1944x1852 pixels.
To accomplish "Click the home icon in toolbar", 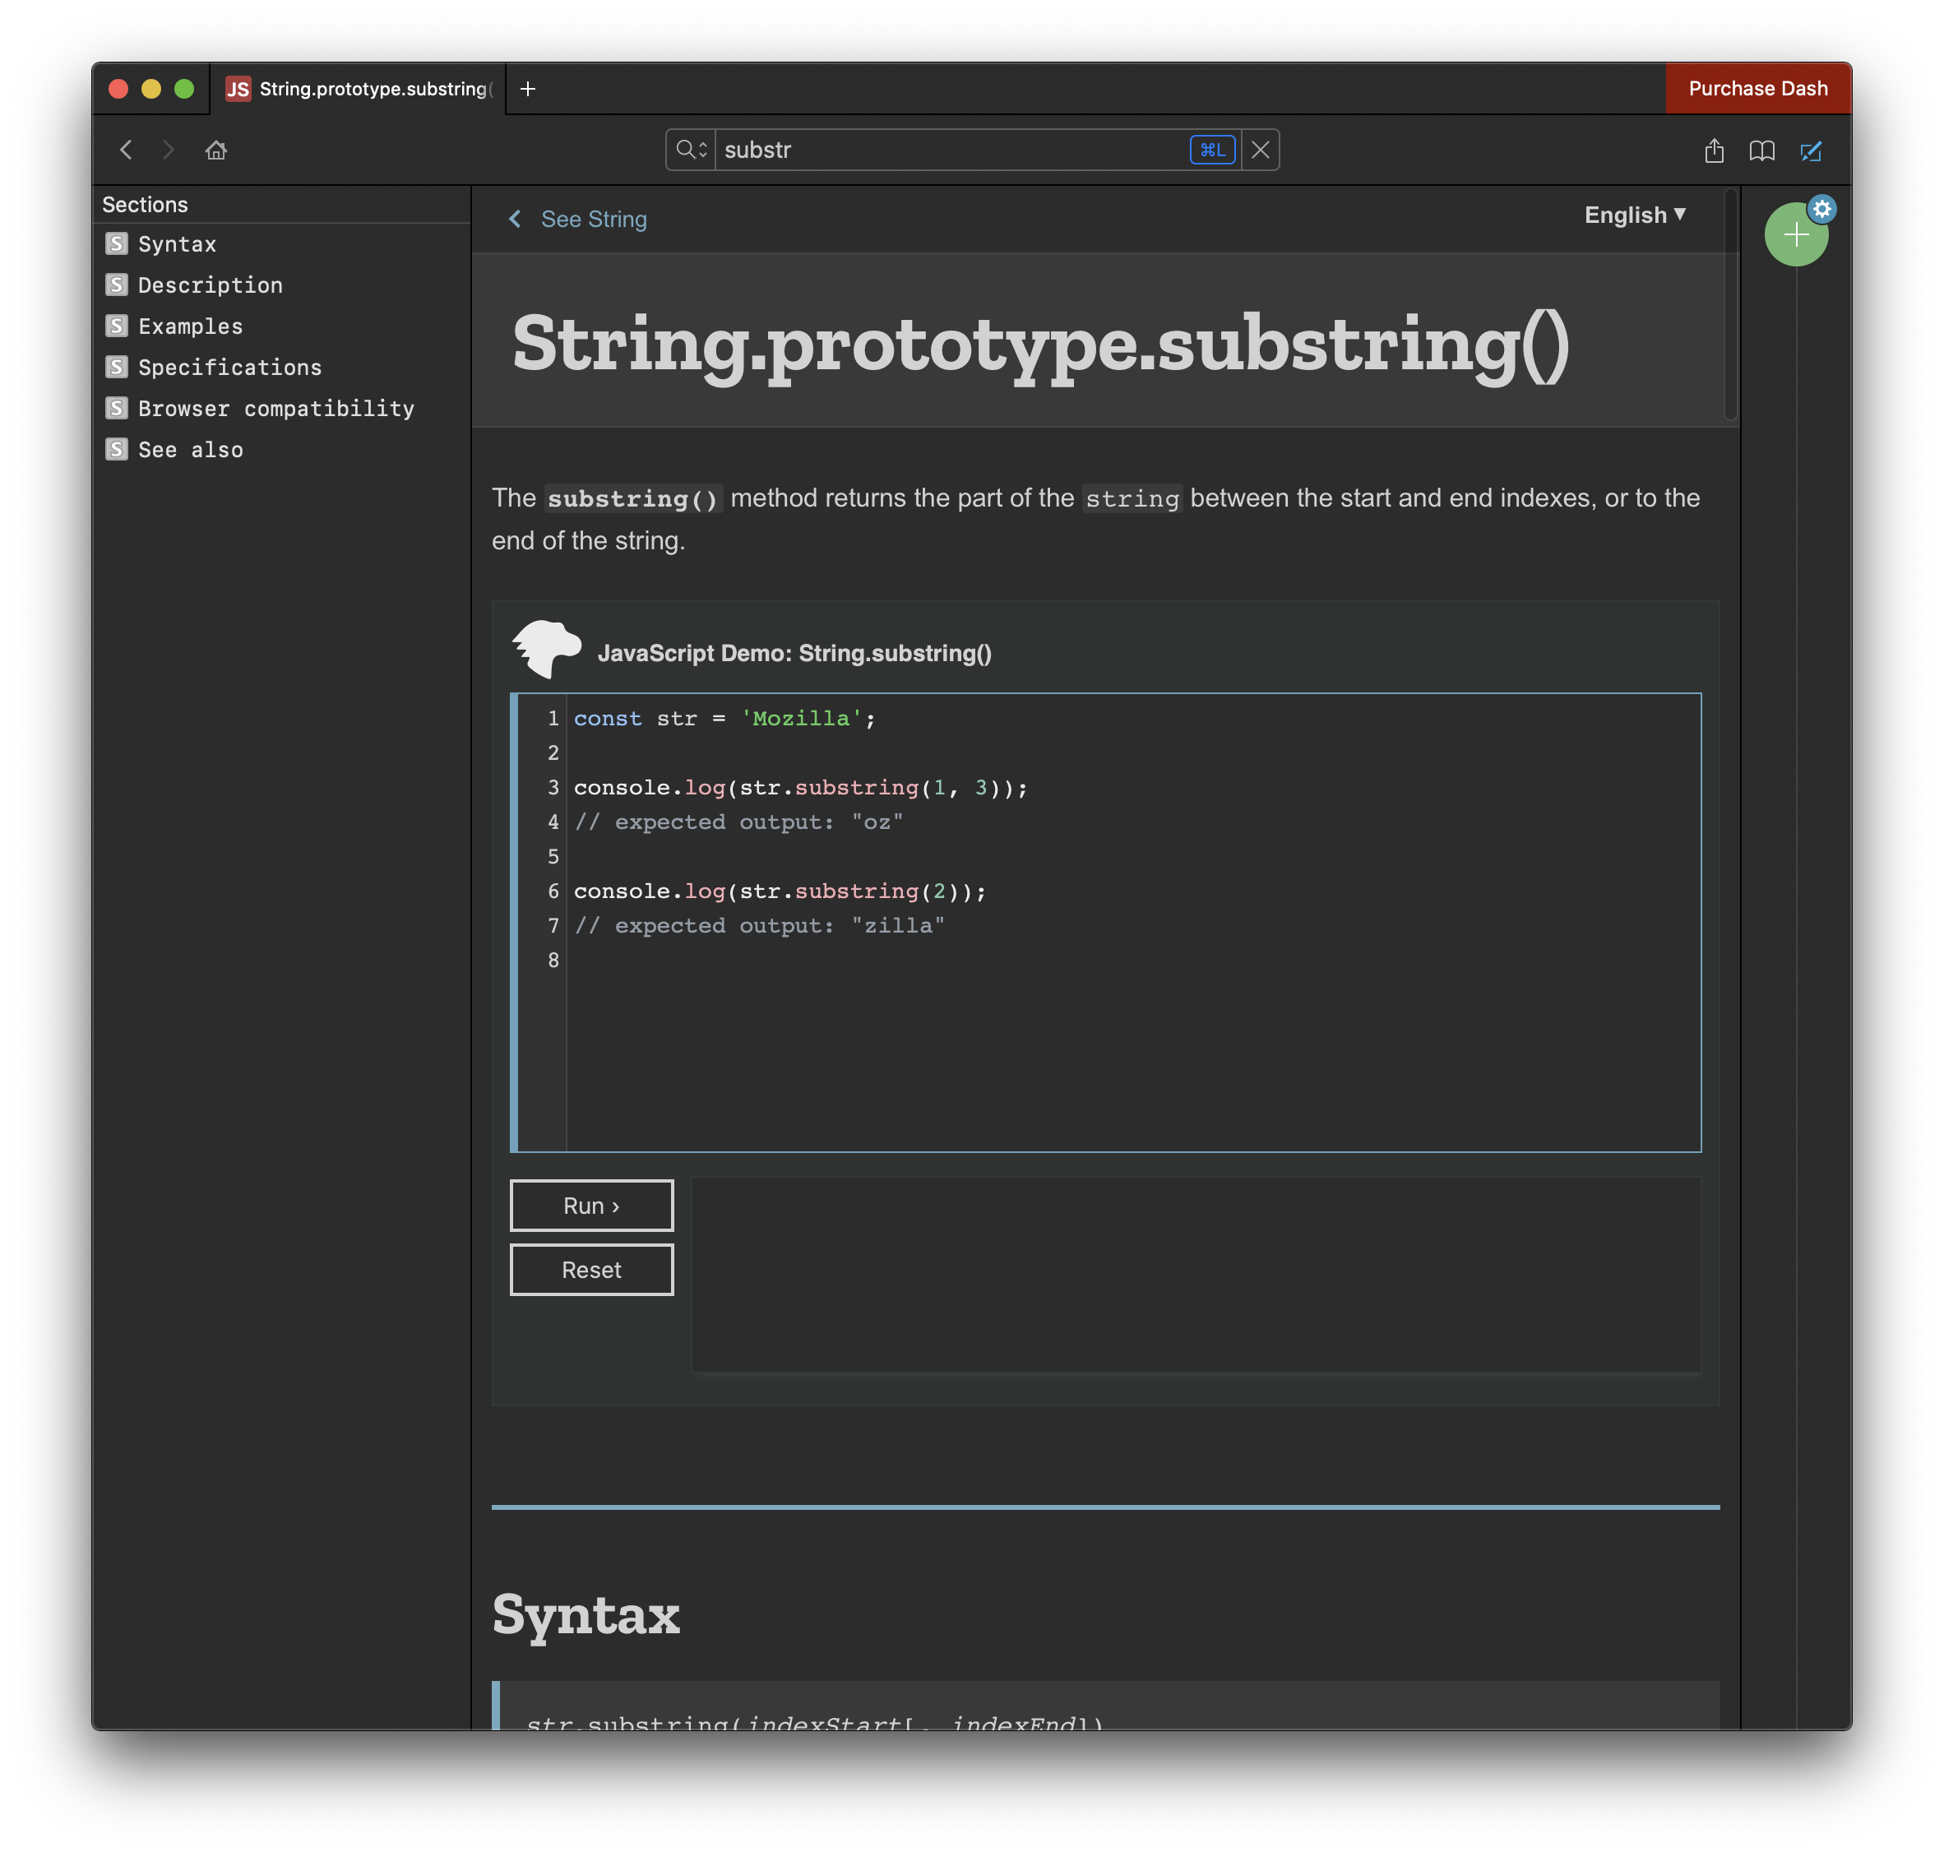I will (x=216, y=150).
